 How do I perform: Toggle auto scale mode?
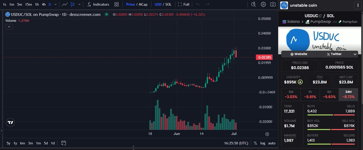coord(272,143)
